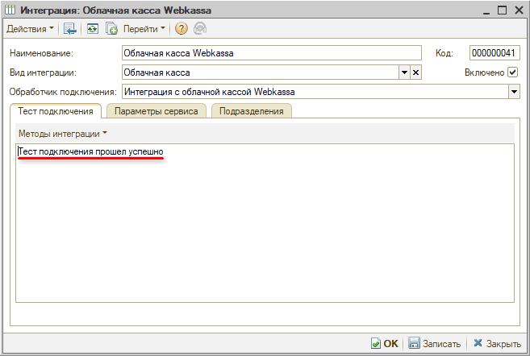Click the find-in-list toolbar icon

pyautogui.click(x=70, y=29)
